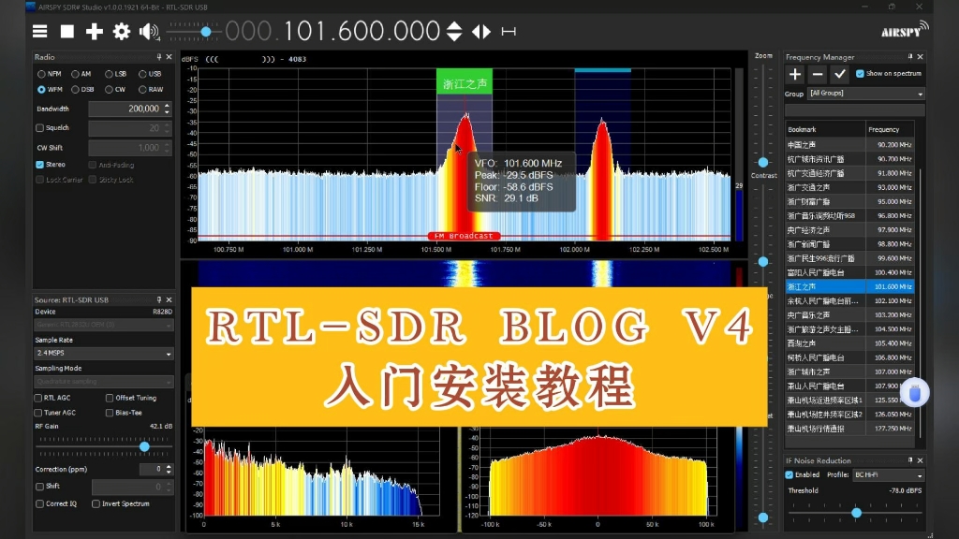Check the Invert Spectrum option
Screen dimensions: 959x539
coord(96,504)
